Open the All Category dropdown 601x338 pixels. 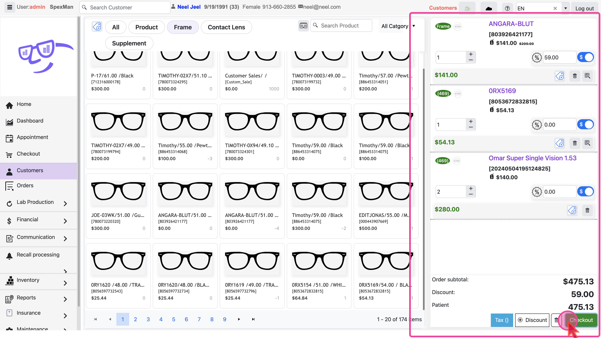point(398,26)
